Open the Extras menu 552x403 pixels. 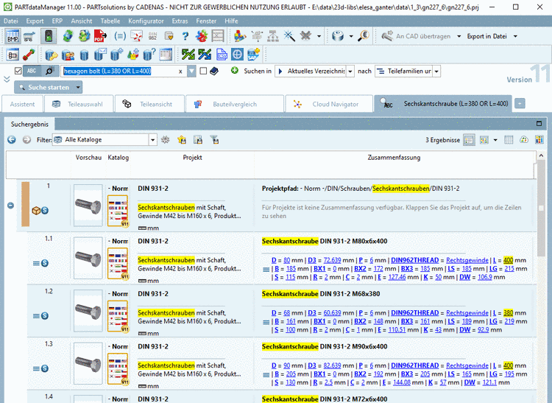tap(180, 21)
